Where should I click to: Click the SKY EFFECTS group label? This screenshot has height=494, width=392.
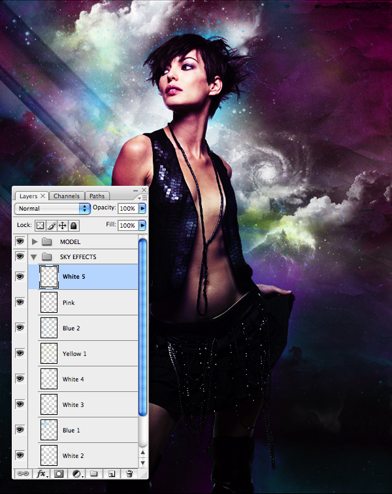78,257
